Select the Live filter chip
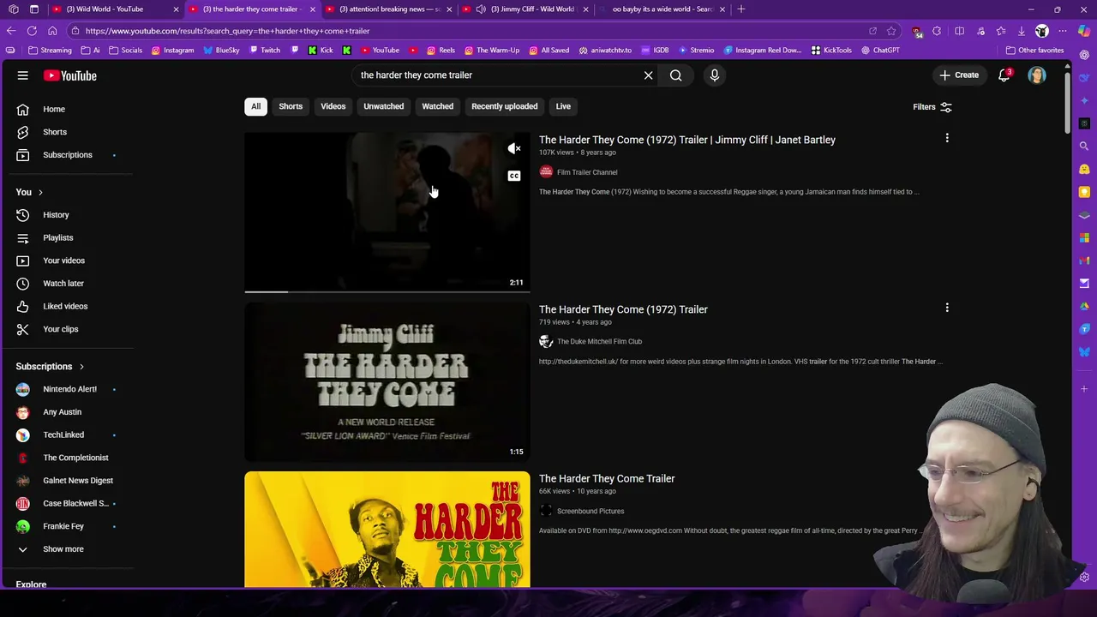This screenshot has height=617, width=1097. [x=563, y=106]
